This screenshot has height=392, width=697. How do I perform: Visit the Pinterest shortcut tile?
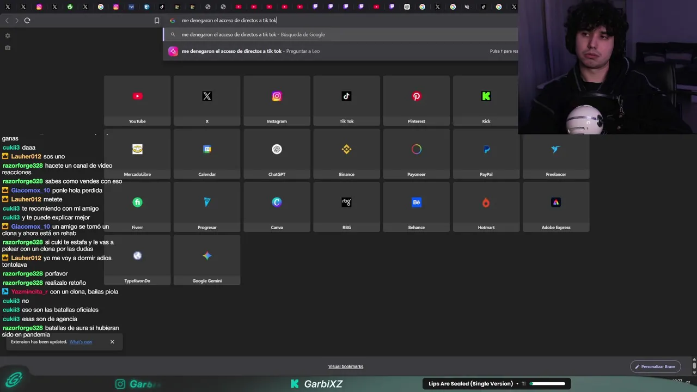(416, 101)
